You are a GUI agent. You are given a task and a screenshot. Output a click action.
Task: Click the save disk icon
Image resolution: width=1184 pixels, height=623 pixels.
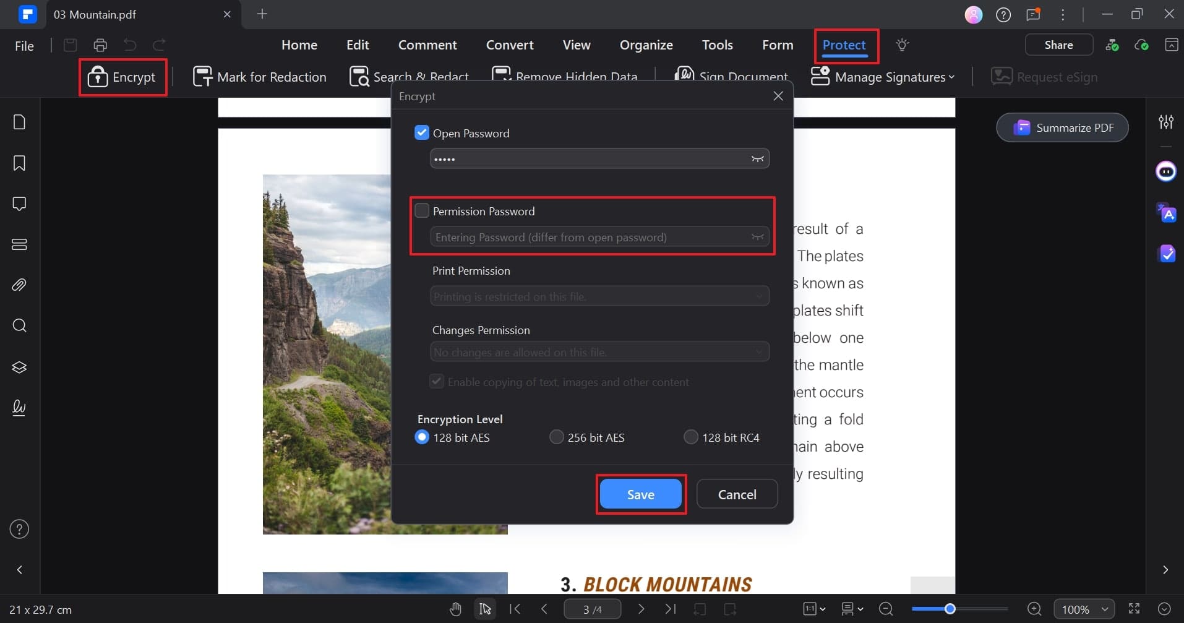click(x=71, y=45)
